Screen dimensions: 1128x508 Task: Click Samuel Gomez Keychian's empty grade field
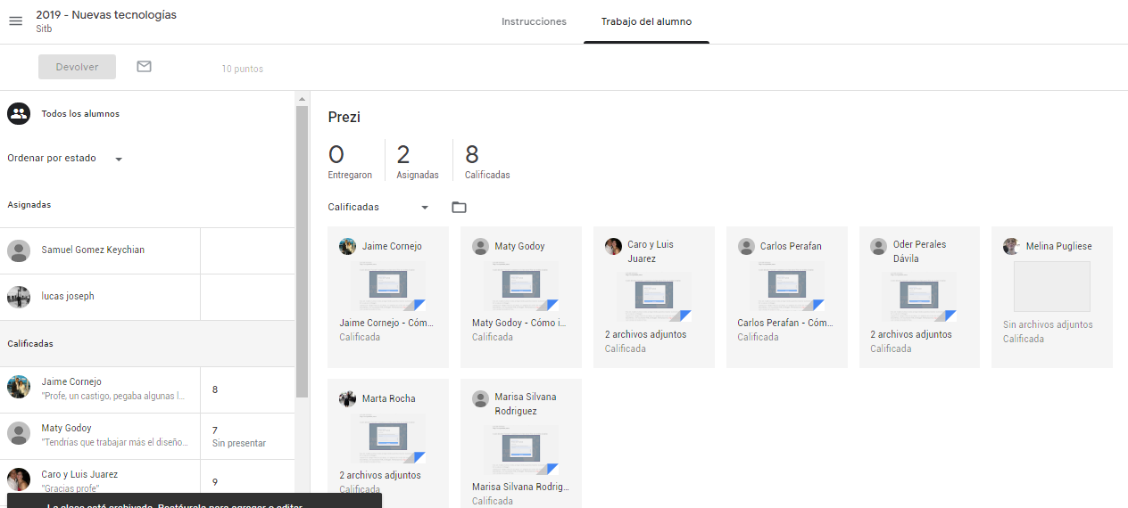click(247, 251)
